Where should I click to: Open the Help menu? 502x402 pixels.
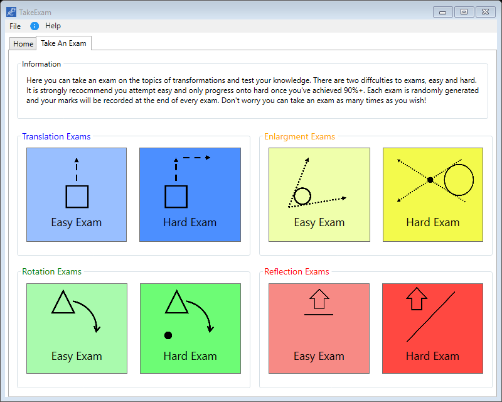(53, 26)
